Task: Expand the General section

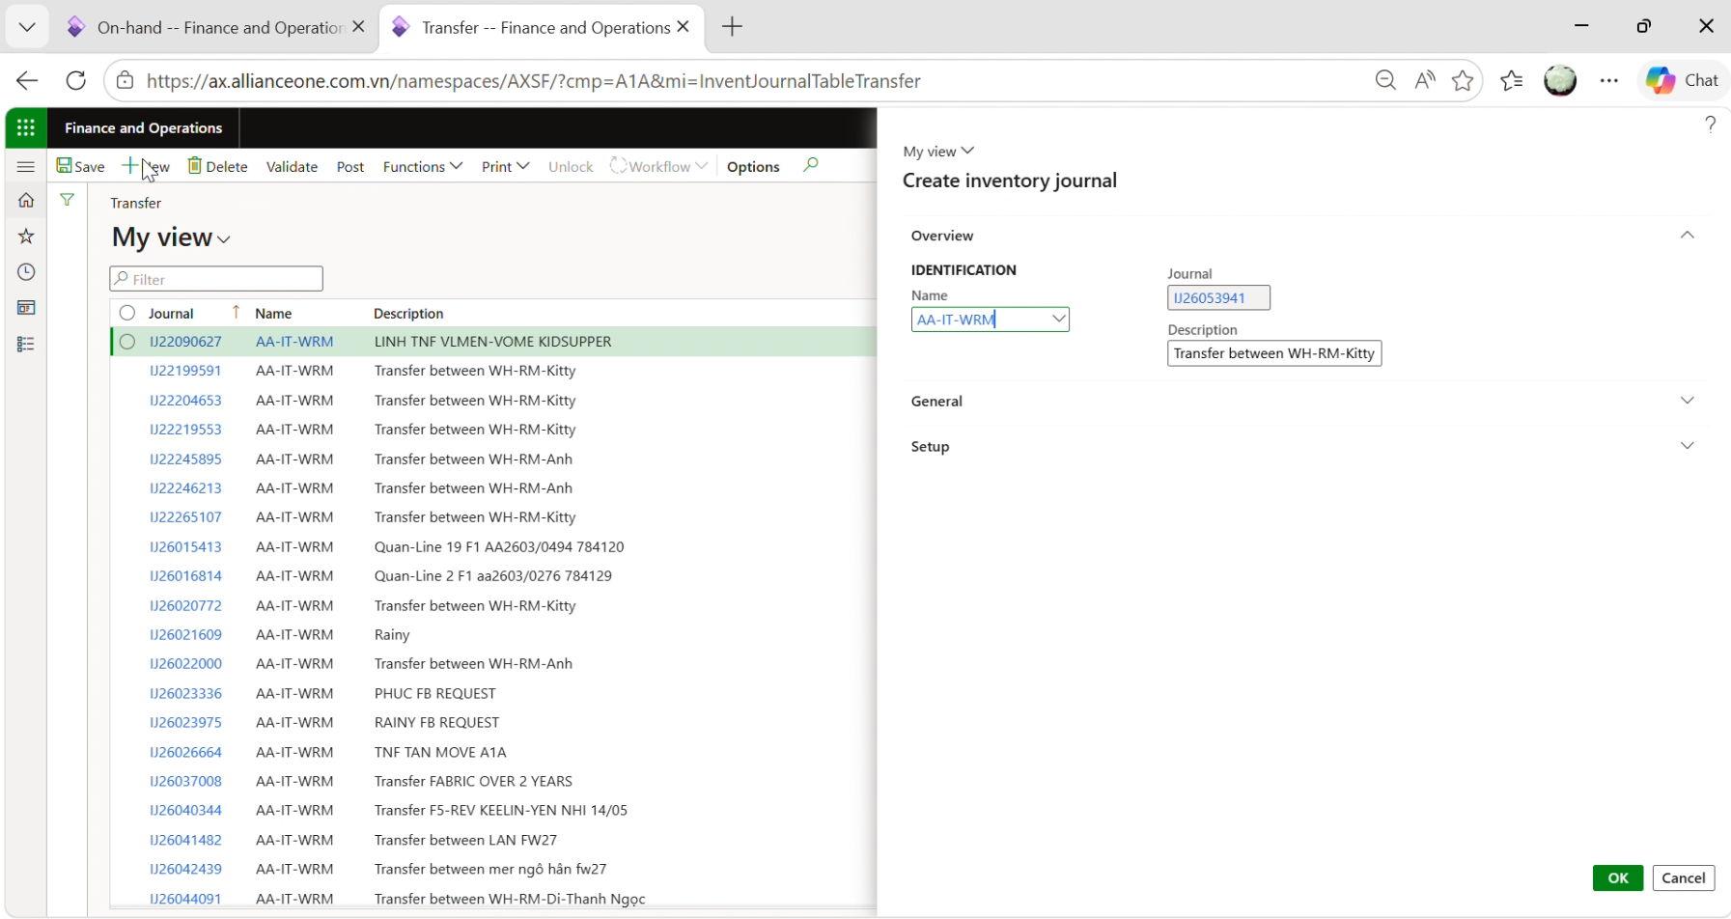Action: (x=1687, y=401)
